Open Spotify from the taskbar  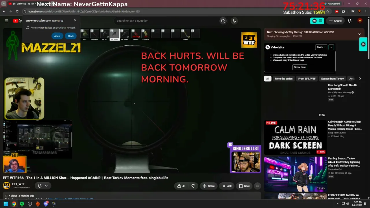point(22,204)
